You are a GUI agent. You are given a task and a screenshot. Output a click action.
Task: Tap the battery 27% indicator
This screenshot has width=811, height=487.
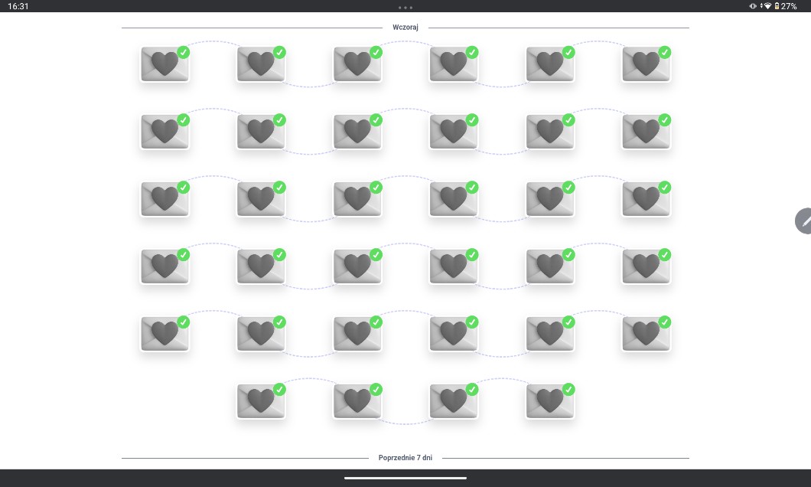click(x=786, y=6)
